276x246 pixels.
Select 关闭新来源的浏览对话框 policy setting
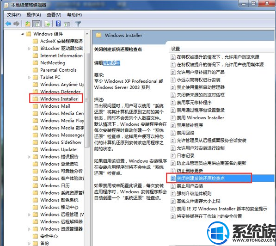coord(201,95)
